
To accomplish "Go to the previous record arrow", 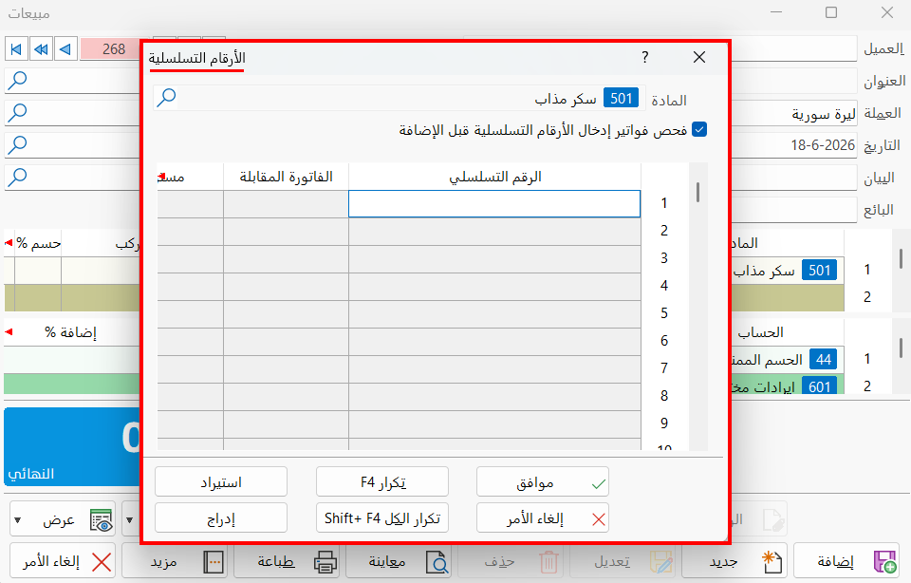I will [x=65, y=49].
